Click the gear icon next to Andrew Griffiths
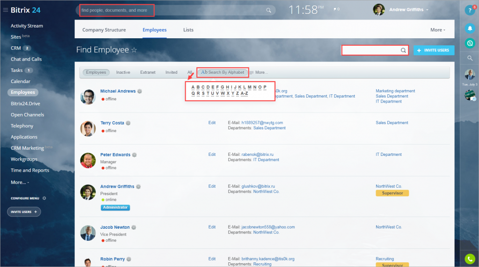 tap(138, 187)
